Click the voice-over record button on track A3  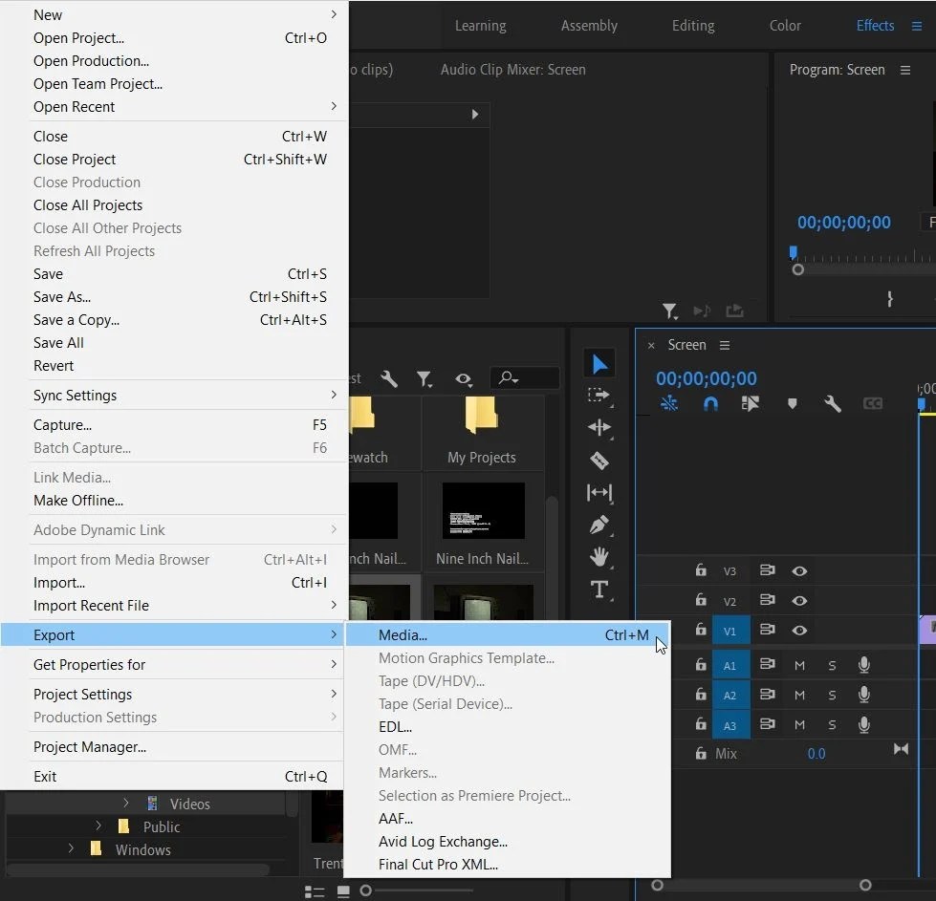pyautogui.click(x=863, y=724)
